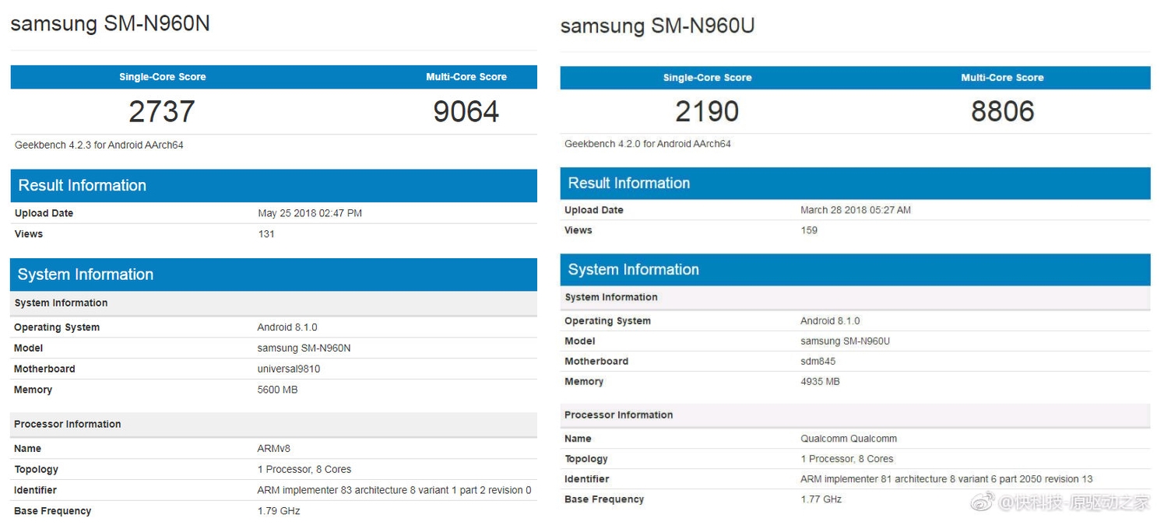Click the 2190 single-core score
Image resolution: width=1164 pixels, height=525 pixels.
(706, 112)
